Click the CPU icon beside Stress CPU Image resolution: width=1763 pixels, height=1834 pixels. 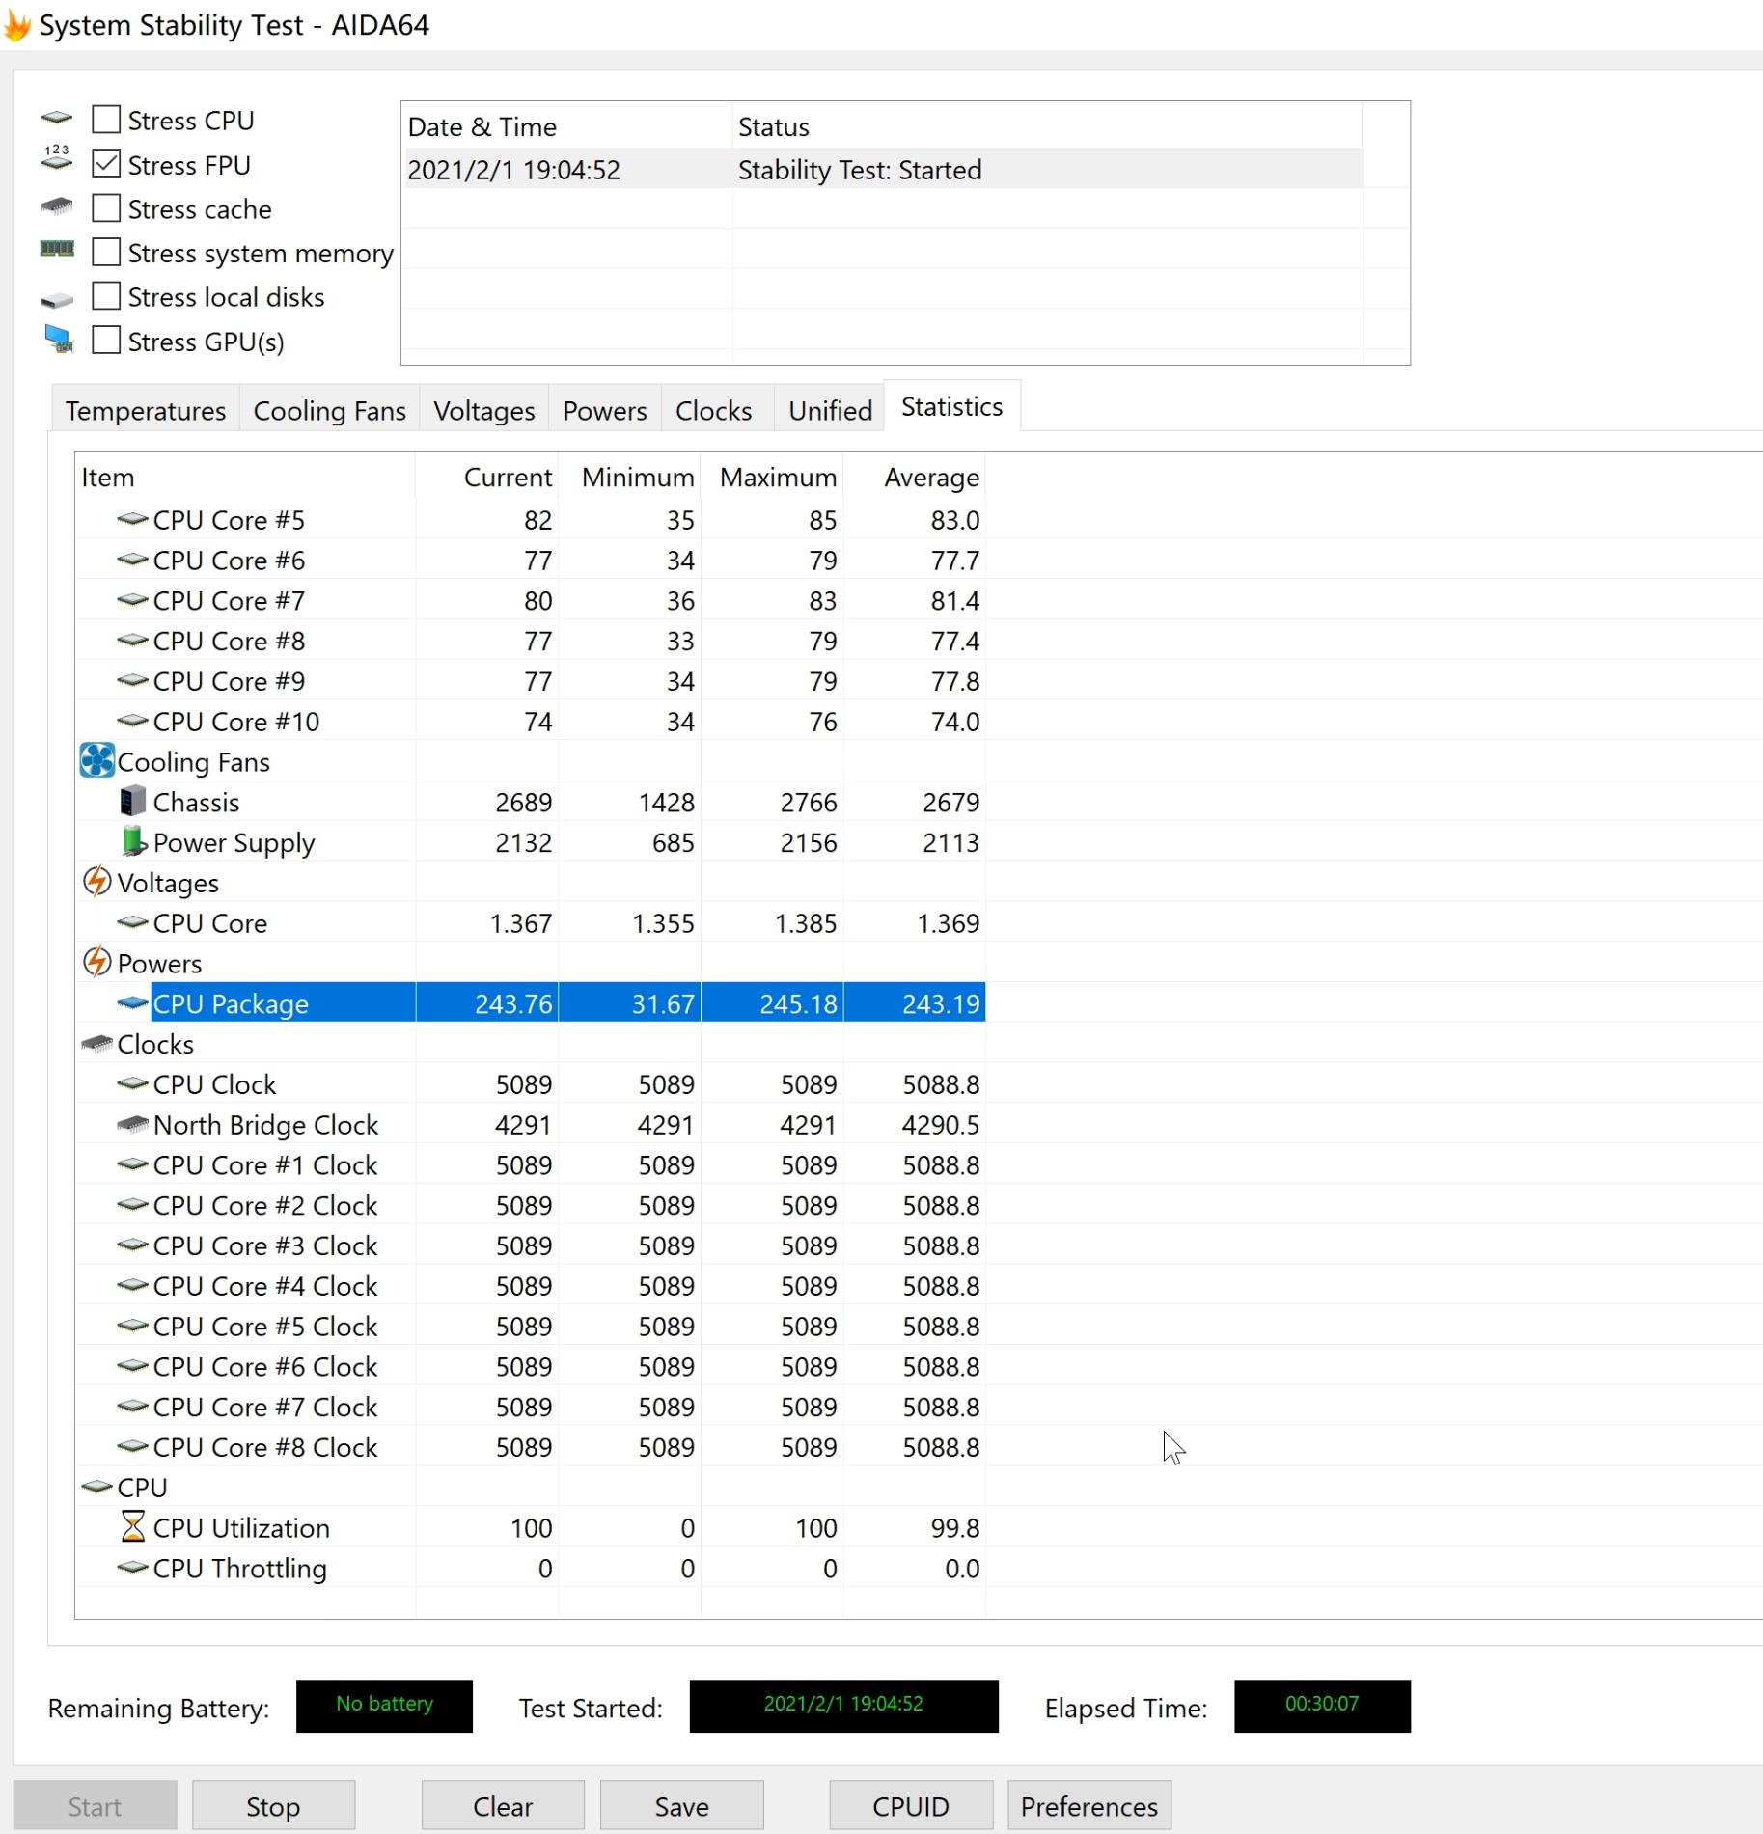[x=57, y=118]
